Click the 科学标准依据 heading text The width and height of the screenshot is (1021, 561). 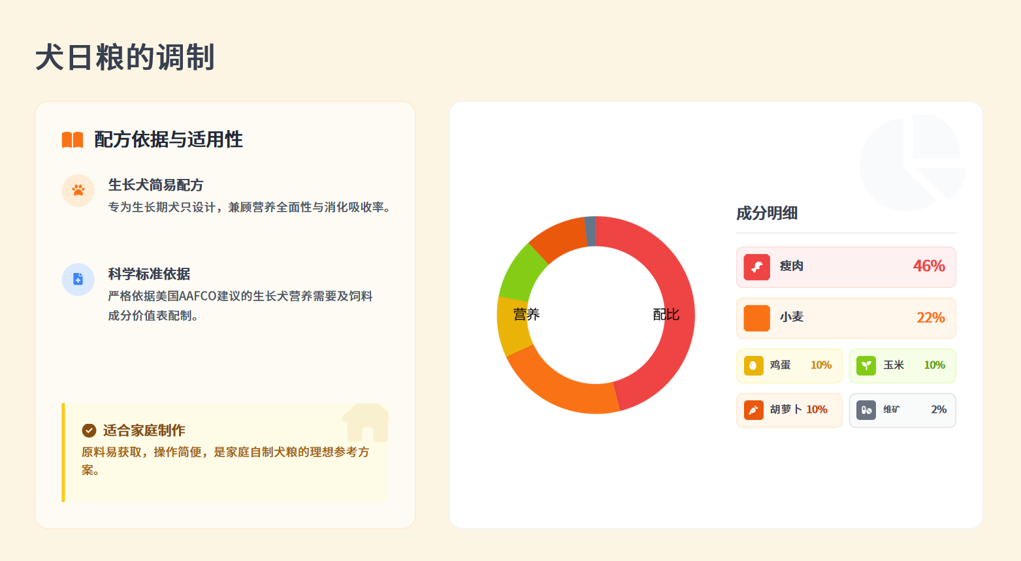point(149,274)
